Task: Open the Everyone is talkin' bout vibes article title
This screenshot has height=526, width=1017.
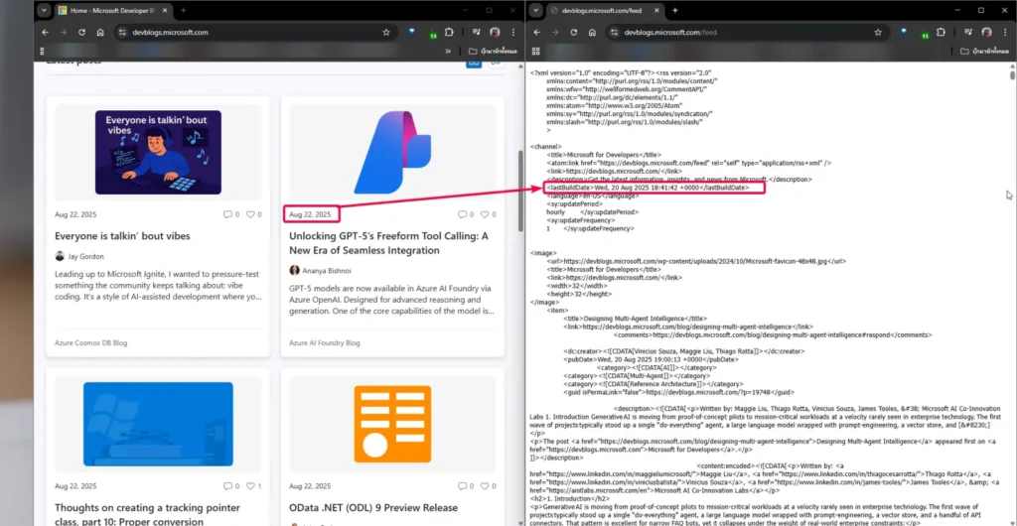Action: pos(122,236)
